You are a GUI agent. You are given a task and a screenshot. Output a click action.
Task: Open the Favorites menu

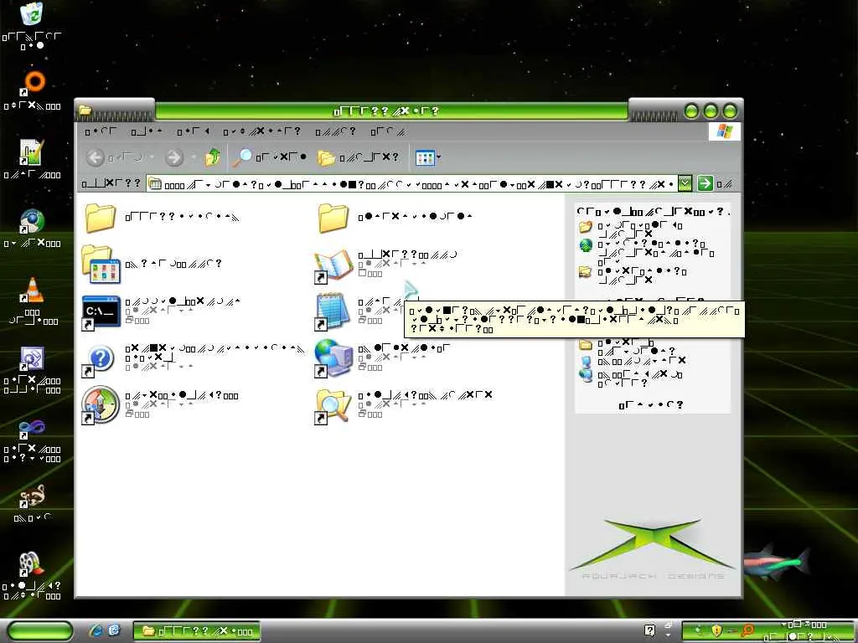pos(261,131)
